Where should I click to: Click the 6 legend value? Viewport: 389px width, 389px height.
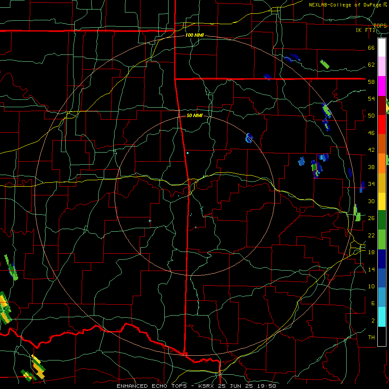(x=373, y=303)
